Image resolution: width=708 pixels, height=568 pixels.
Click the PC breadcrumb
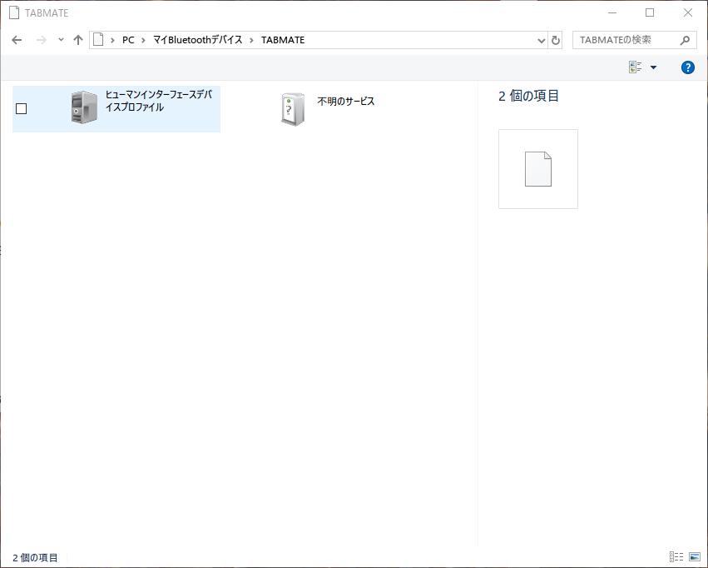pos(128,40)
